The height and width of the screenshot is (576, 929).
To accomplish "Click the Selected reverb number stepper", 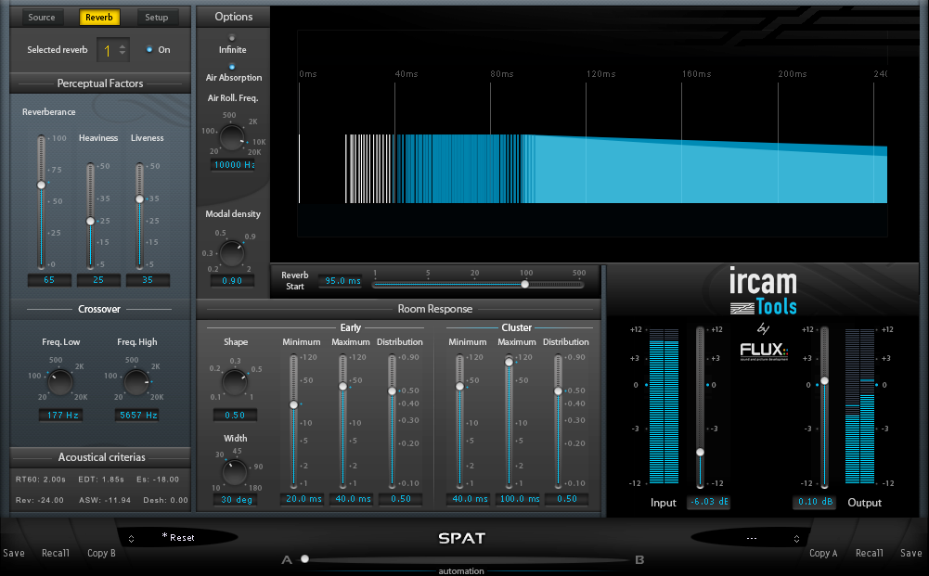I will point(123,50).
